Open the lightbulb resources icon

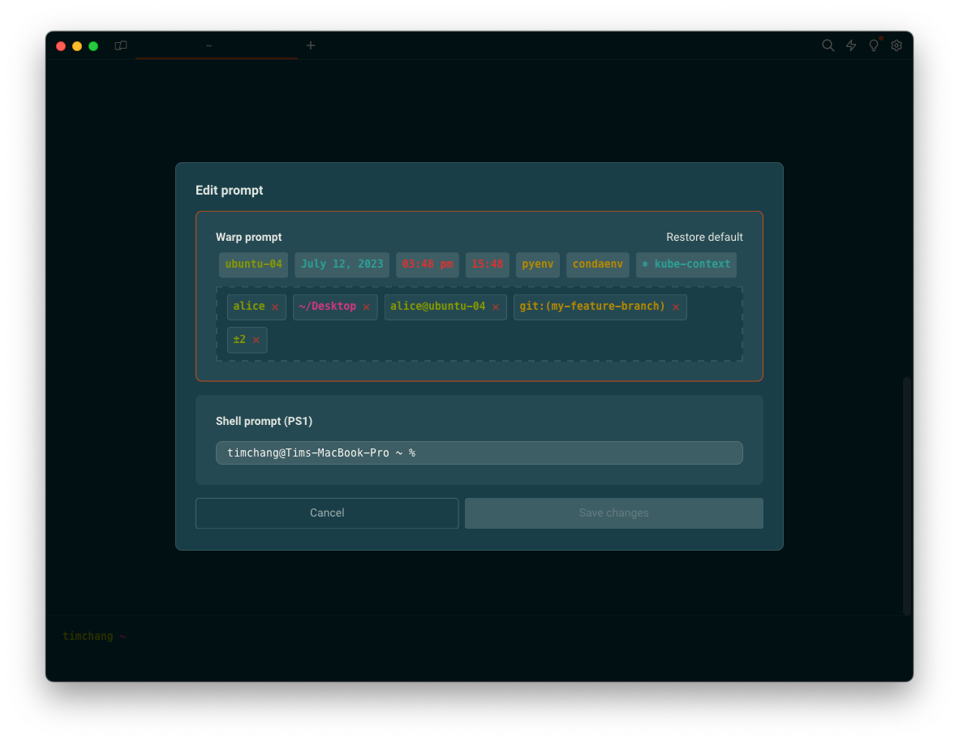(x=874, y=45)
